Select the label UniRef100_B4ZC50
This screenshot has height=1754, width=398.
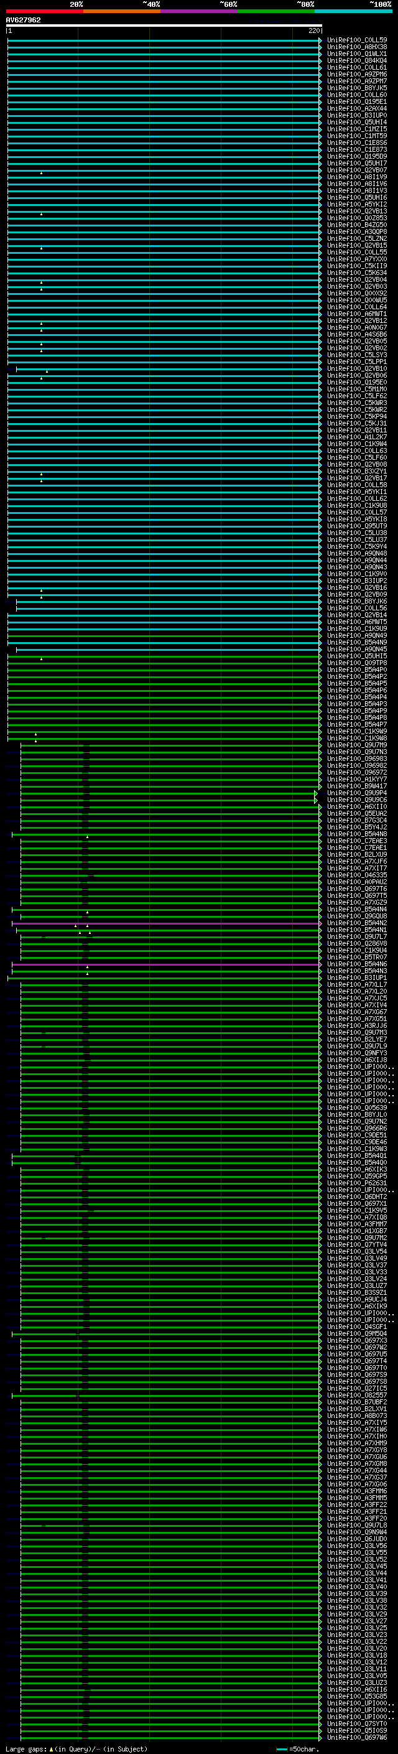click(x=357, y=225)
